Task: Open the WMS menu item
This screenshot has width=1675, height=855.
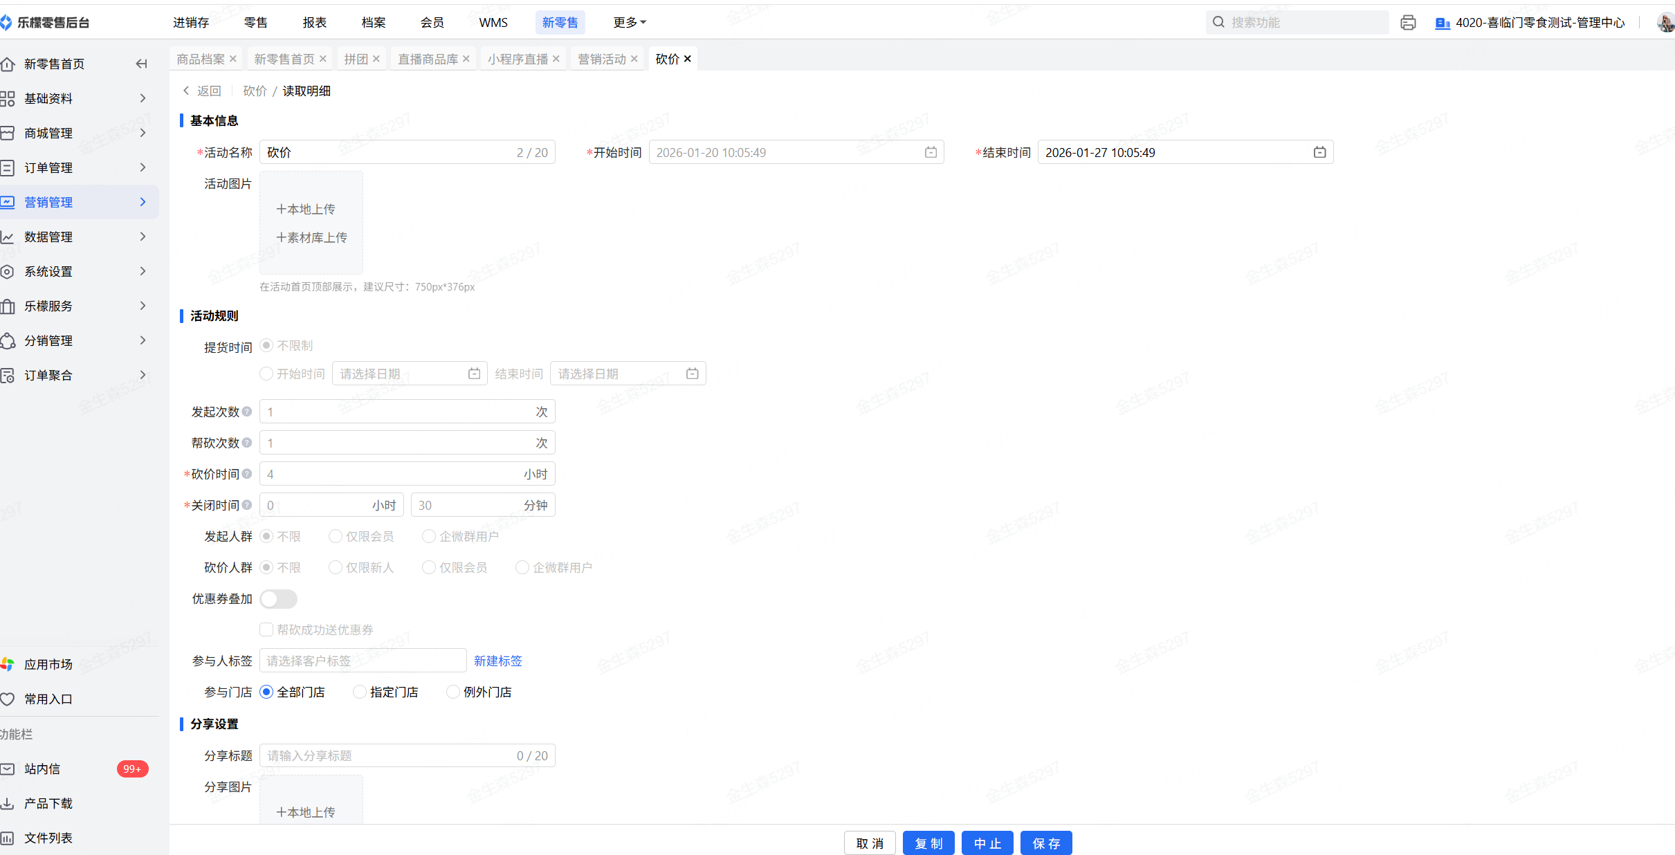Action: [493, 23]
